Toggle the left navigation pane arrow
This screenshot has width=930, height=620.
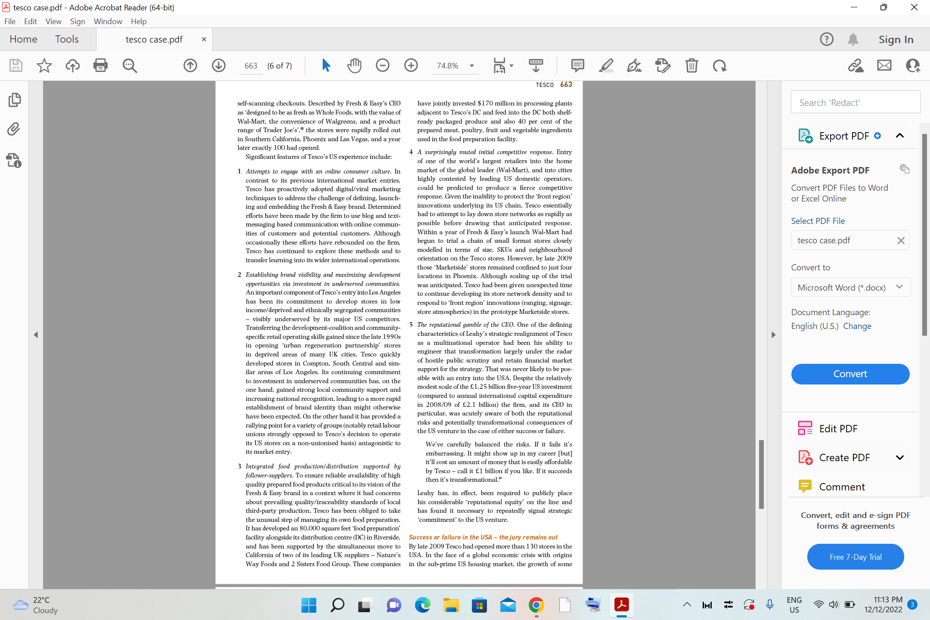click(36, 335)
